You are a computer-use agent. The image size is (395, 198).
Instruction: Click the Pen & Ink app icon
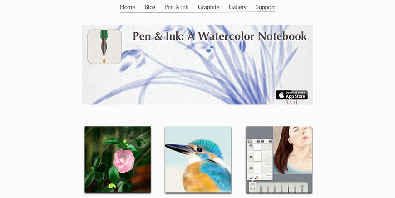tap(104, 47)
